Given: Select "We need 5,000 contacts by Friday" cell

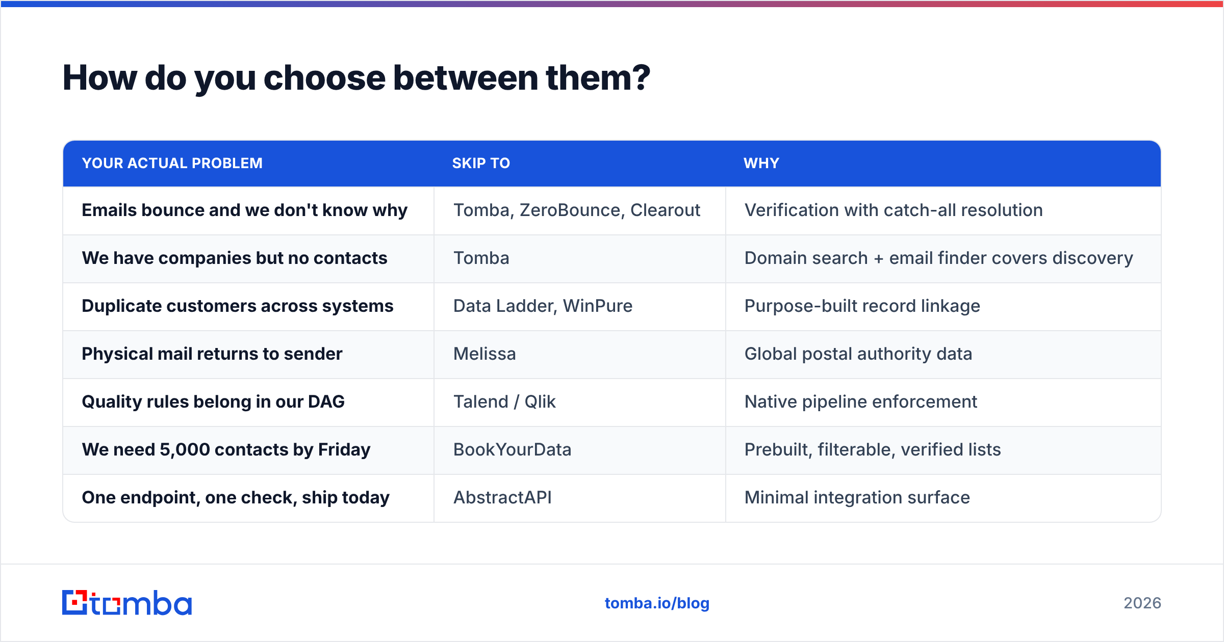Looking at the screenshot, I should point(248,450).
